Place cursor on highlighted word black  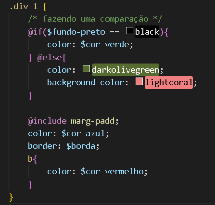[x=147, y=32]
